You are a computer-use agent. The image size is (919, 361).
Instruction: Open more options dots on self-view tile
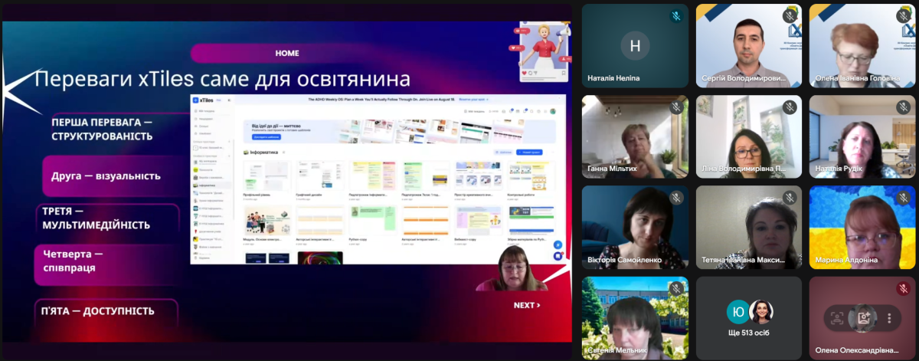tap(889, 317)
